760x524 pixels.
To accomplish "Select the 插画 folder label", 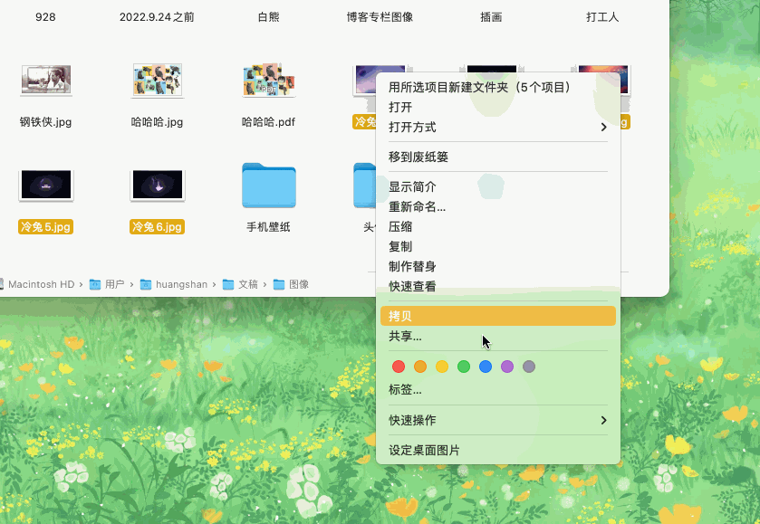I will 491,17.
